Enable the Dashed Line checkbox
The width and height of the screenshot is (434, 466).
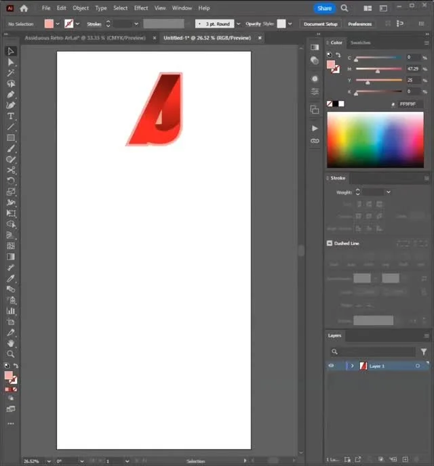pos(330,243)
